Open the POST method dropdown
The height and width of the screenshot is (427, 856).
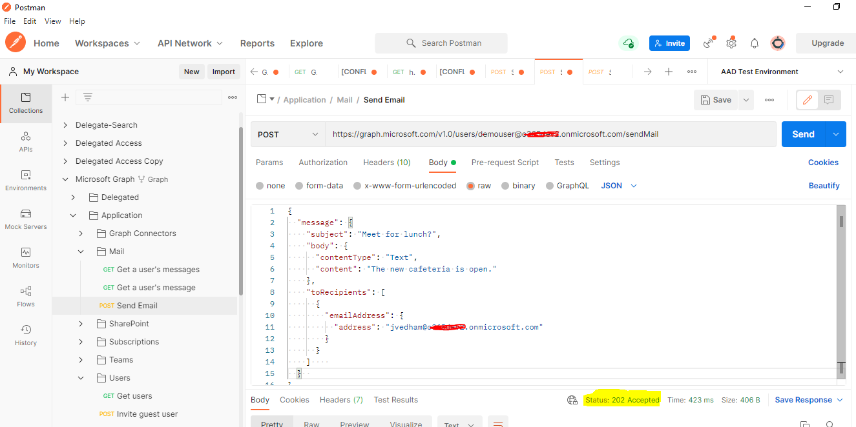(x=288, y=134)
